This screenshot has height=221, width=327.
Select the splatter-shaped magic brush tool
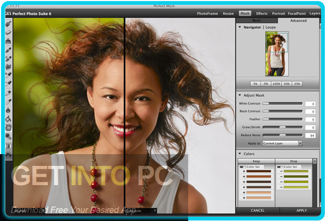click(x=9, y=67)
